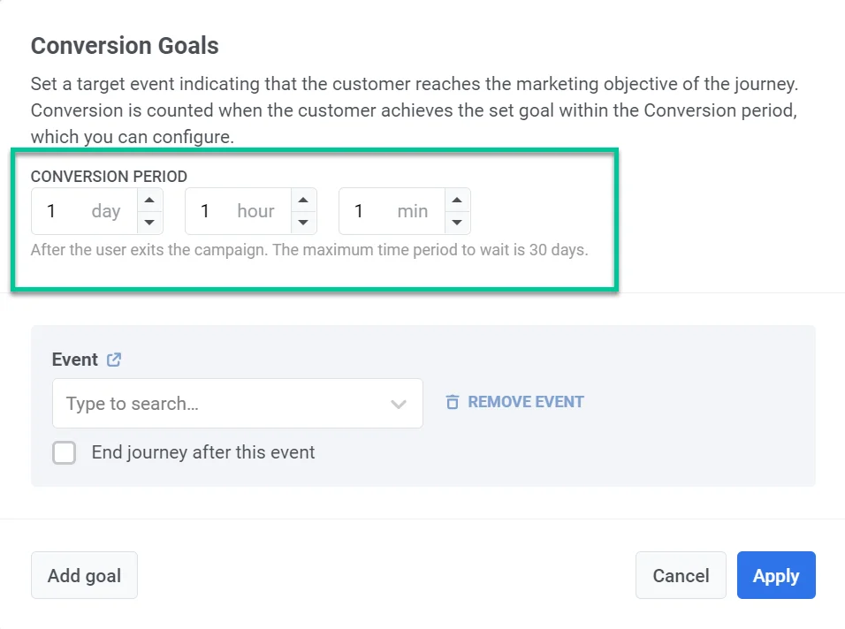Image resolution: width=845 pixels, height=629 pixels.
Task: Apply the conversion goal settings
Action: [776, 576]
